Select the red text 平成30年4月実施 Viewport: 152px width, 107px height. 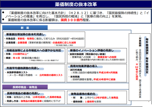coord(108,73)
